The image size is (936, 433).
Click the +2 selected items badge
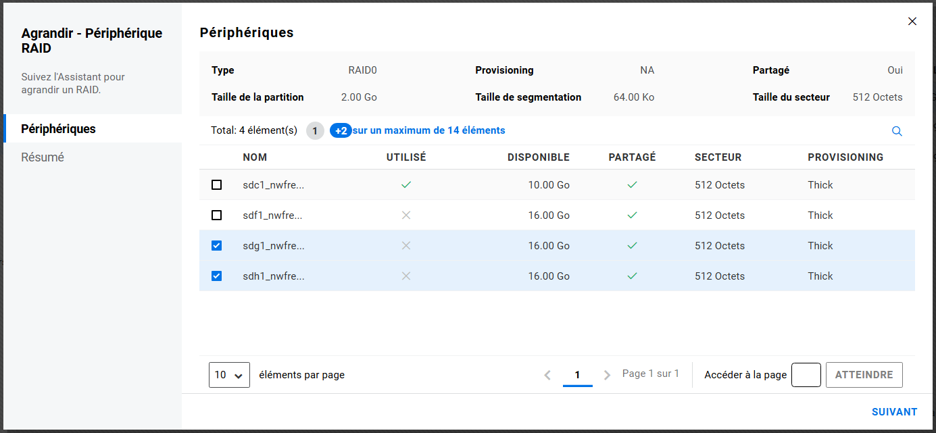coord(341,130)
